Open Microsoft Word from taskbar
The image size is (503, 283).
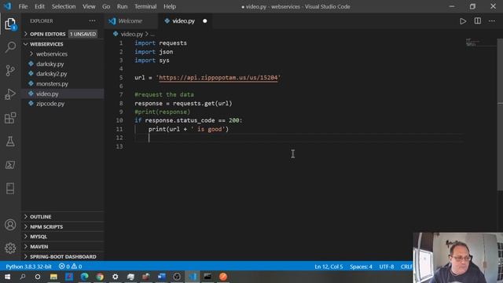161,277
